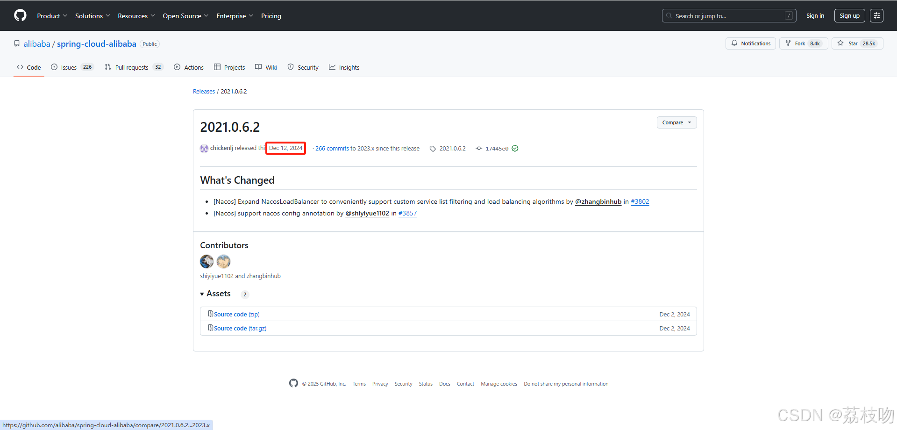Click the Sign up button

849,15
